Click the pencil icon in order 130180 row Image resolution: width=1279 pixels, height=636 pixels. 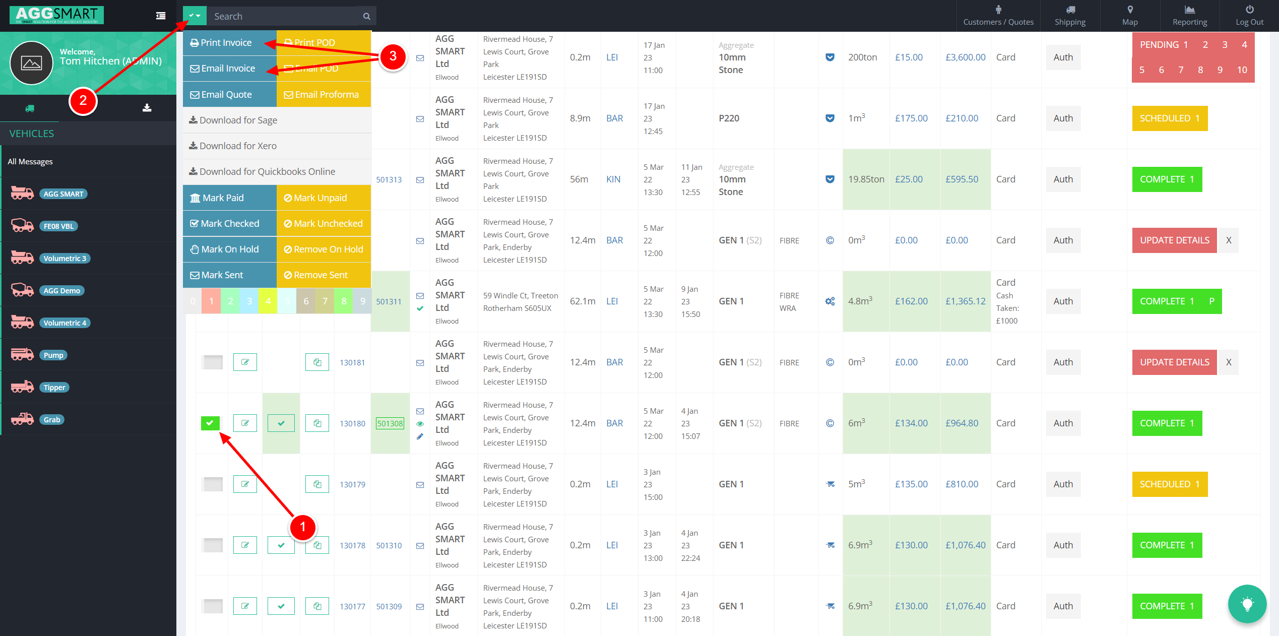pos(420,436)
